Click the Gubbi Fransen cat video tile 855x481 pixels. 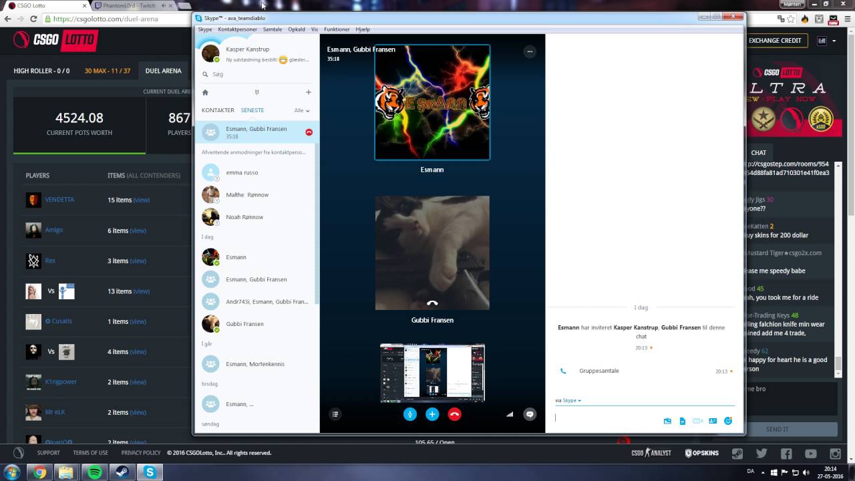(432, 253)
